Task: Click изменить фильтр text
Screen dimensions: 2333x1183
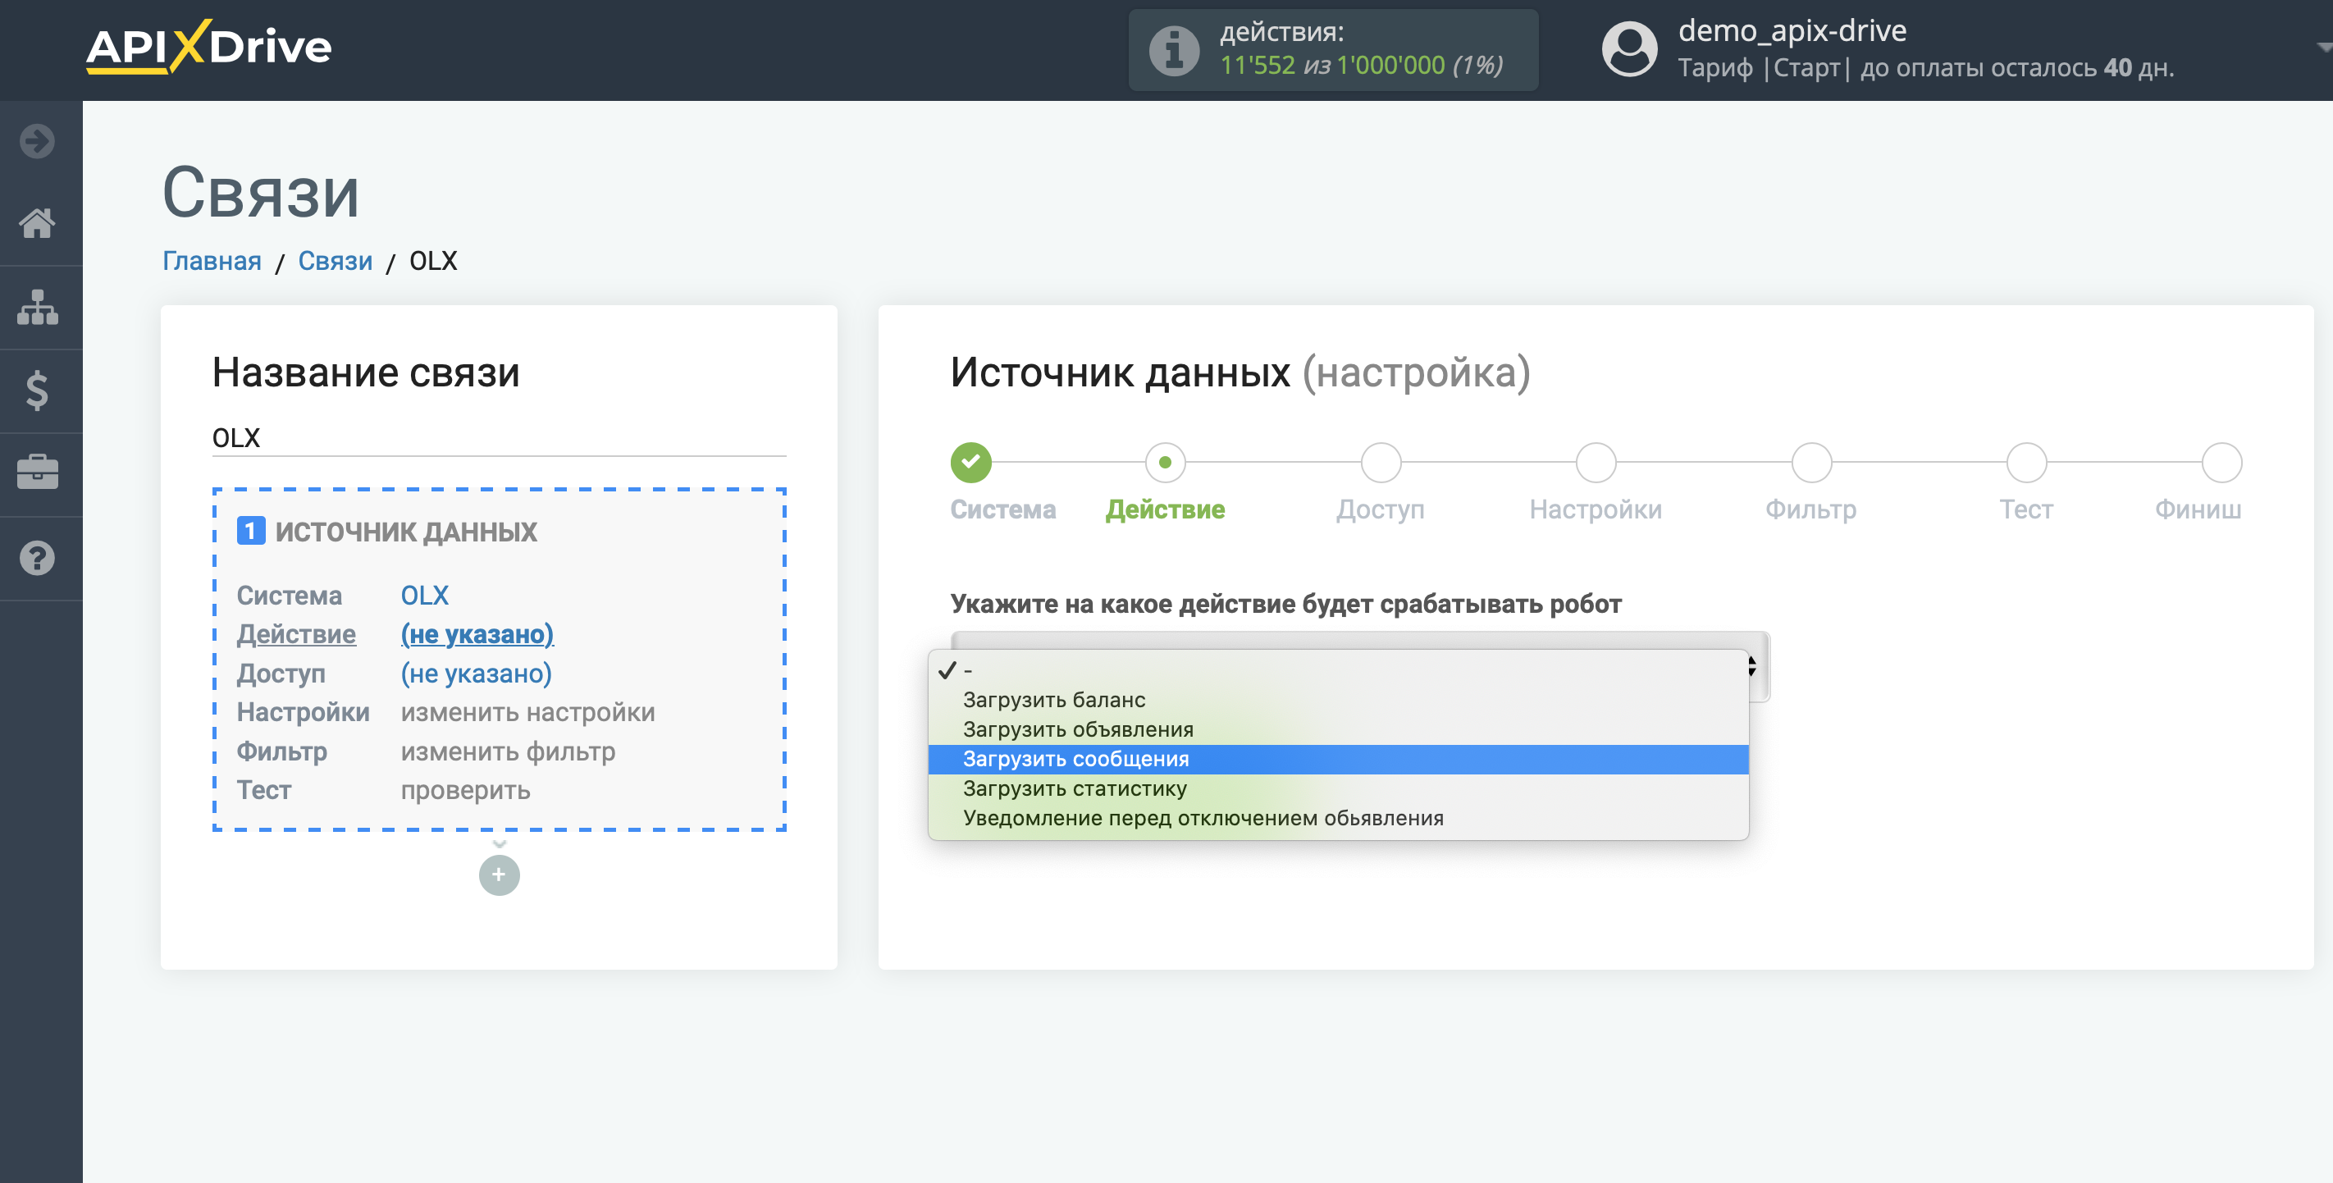Action: [508, 751]
